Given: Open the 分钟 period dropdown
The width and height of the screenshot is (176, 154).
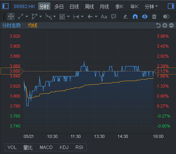Looking at the screenshot, I should [x=151, y=7].
